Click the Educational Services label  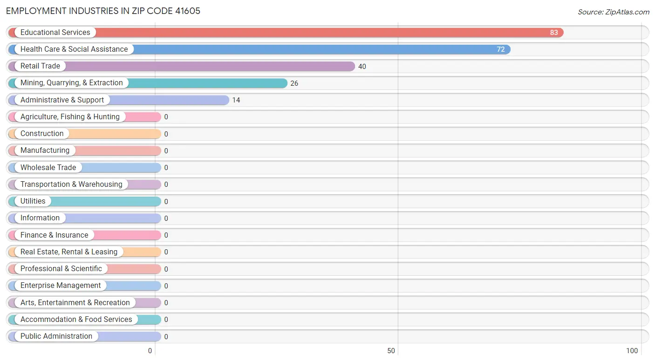[x=55, y=32]
